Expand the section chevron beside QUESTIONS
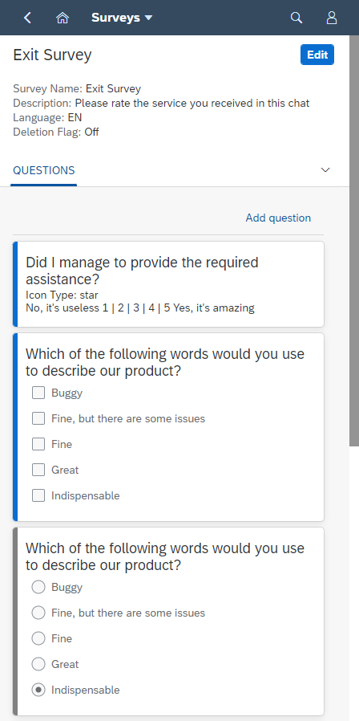 point(325,170)
